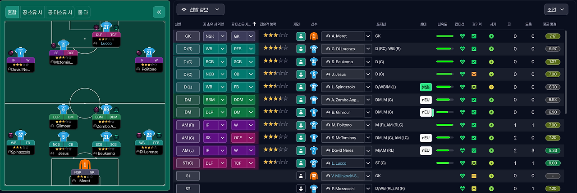This screenshot has height=193, width=577.
Task: Click yellow morale icon in L. Spinazzola row
Action: coord(491,87)
